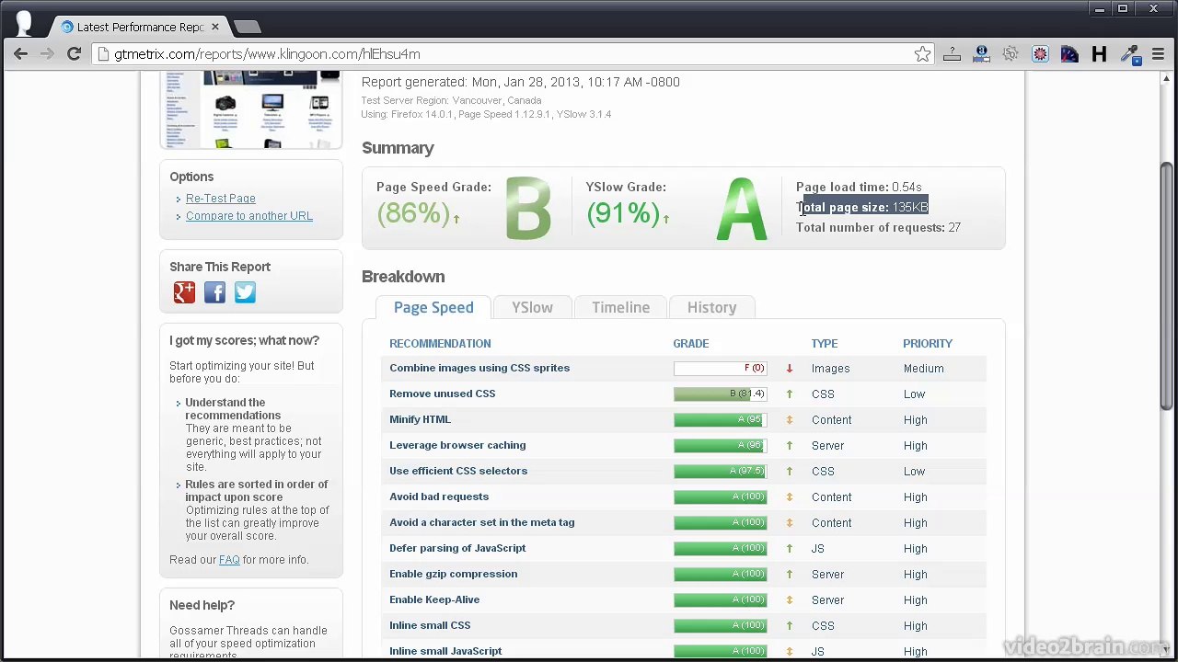Click the Page load time value 0.54s
The image size is (1178, 662).
pyautogui.click(x=907, y=187)
